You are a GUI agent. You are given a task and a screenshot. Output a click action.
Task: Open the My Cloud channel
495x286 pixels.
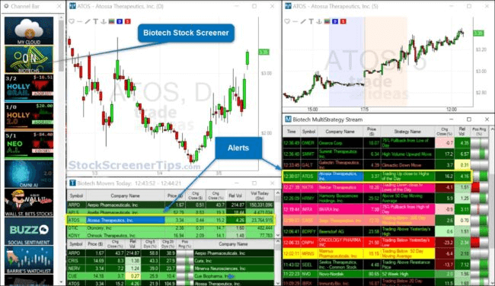pyautogui.click(x=29, y=31)
